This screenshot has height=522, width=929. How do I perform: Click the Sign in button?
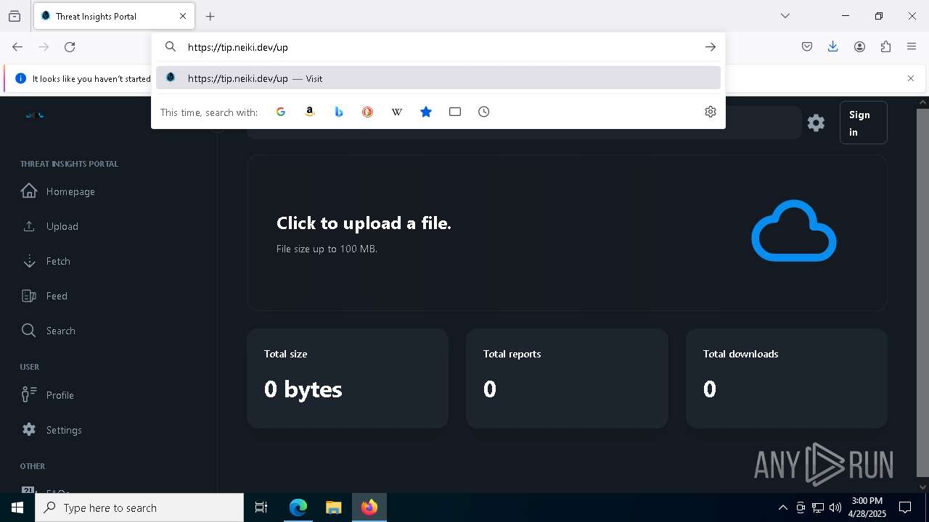(x=863, y=123)
